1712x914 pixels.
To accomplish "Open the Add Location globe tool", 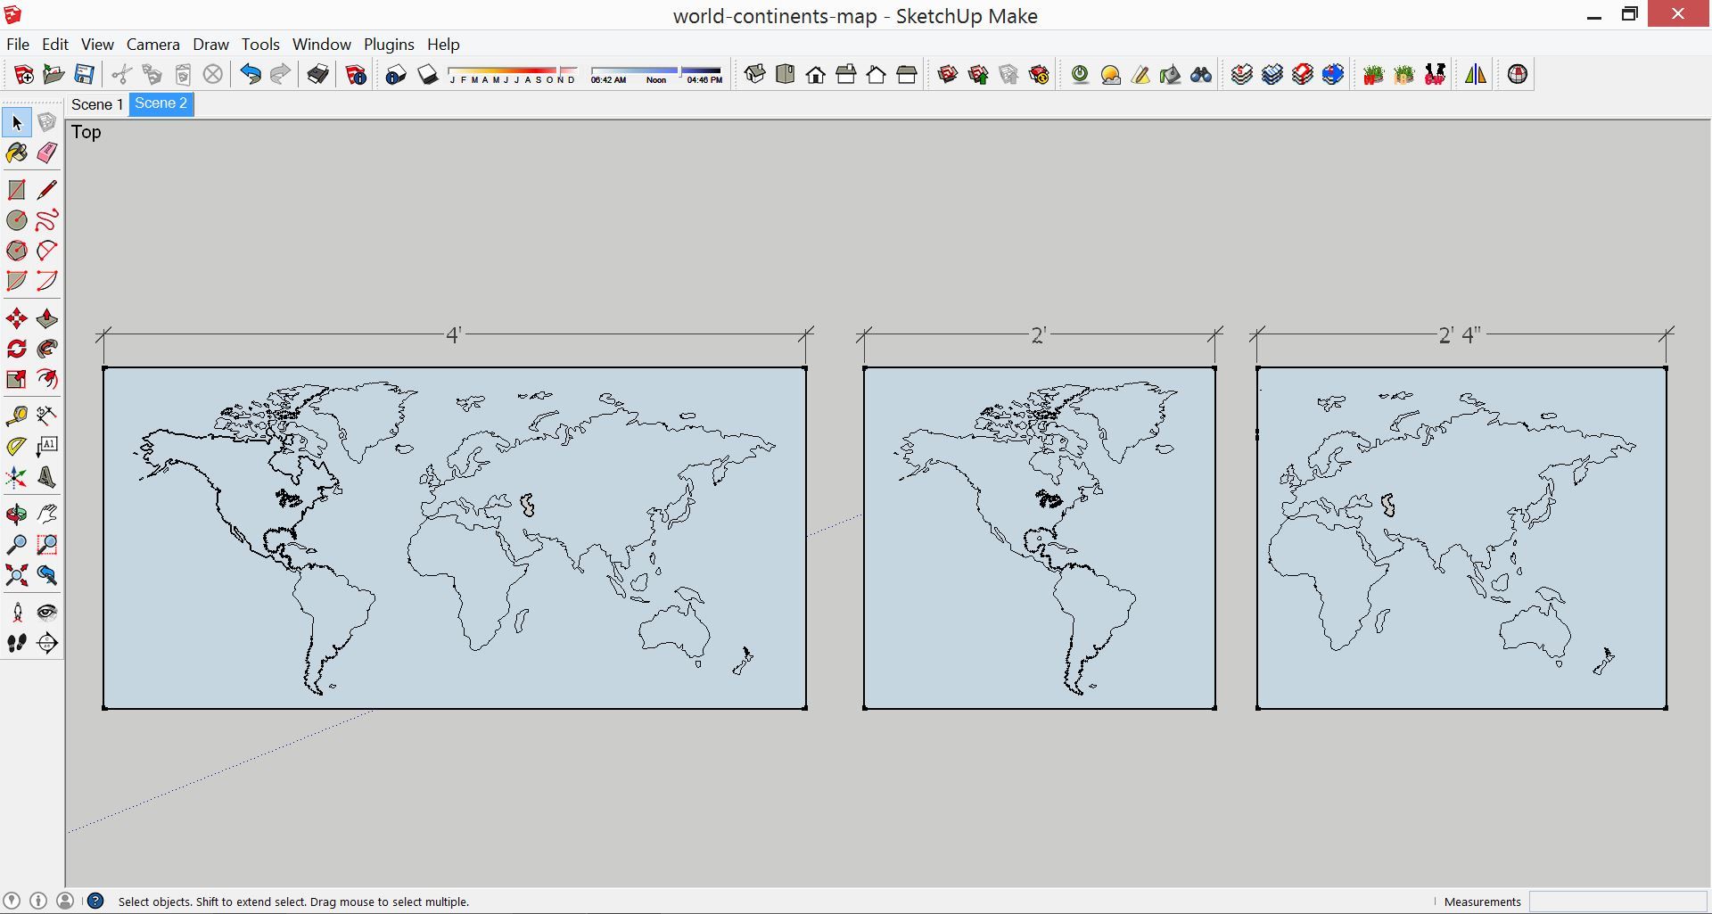I will point(1516,74).
